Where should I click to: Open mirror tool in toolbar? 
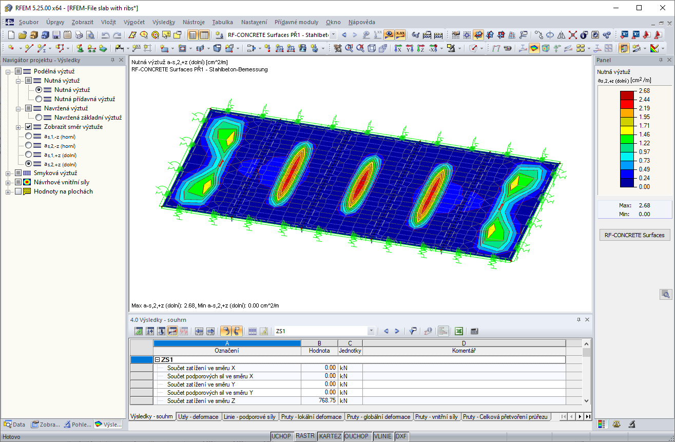click(561, 35)
